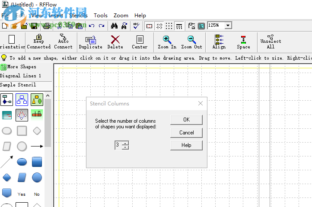Image resolution: width=312 pixels, height=207 pixels.
Task: Click the Align button
Action: [x=219, y=41]
